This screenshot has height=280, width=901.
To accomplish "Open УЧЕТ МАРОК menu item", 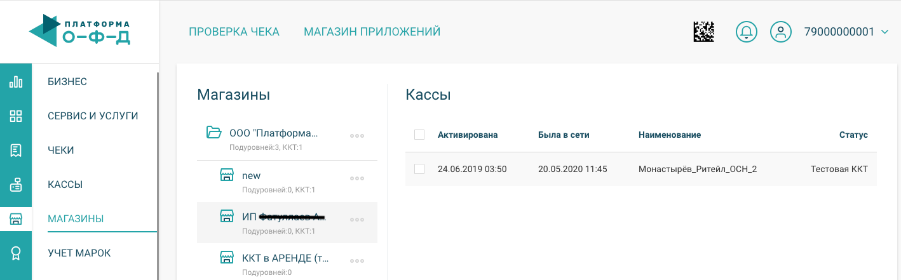I will [x=79, y=253].
